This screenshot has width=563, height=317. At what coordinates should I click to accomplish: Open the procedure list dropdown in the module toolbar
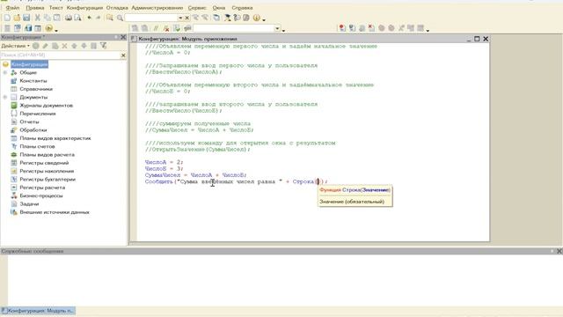pyautogui.click(x=277, y=28)
